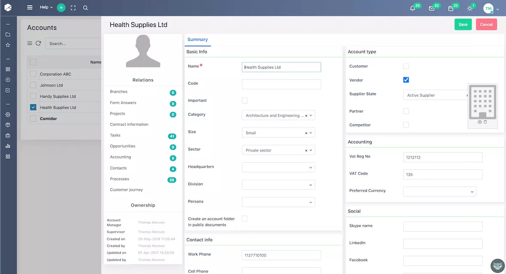
Task: Click the camera icon under building logo
Action: [x=479, y=122]
